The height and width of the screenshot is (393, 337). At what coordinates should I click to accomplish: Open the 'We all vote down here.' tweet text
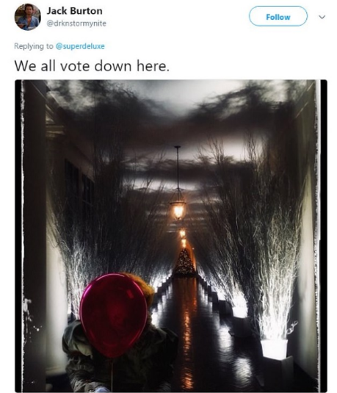coord(92,66)
